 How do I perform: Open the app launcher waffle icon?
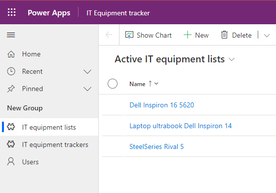[12, 12]
